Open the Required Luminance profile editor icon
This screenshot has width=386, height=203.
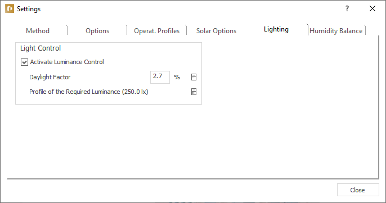[194, 92]
